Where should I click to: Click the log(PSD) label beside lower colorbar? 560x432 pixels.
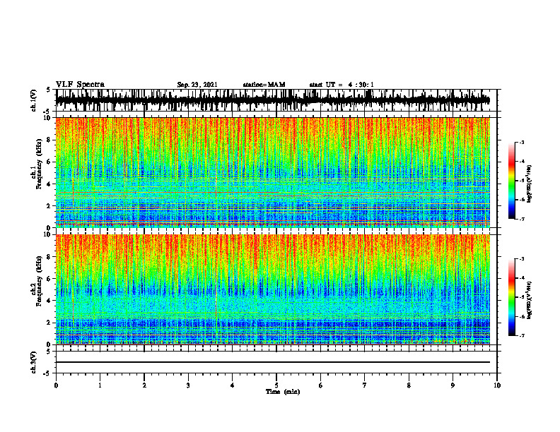(x=530, y=300)
